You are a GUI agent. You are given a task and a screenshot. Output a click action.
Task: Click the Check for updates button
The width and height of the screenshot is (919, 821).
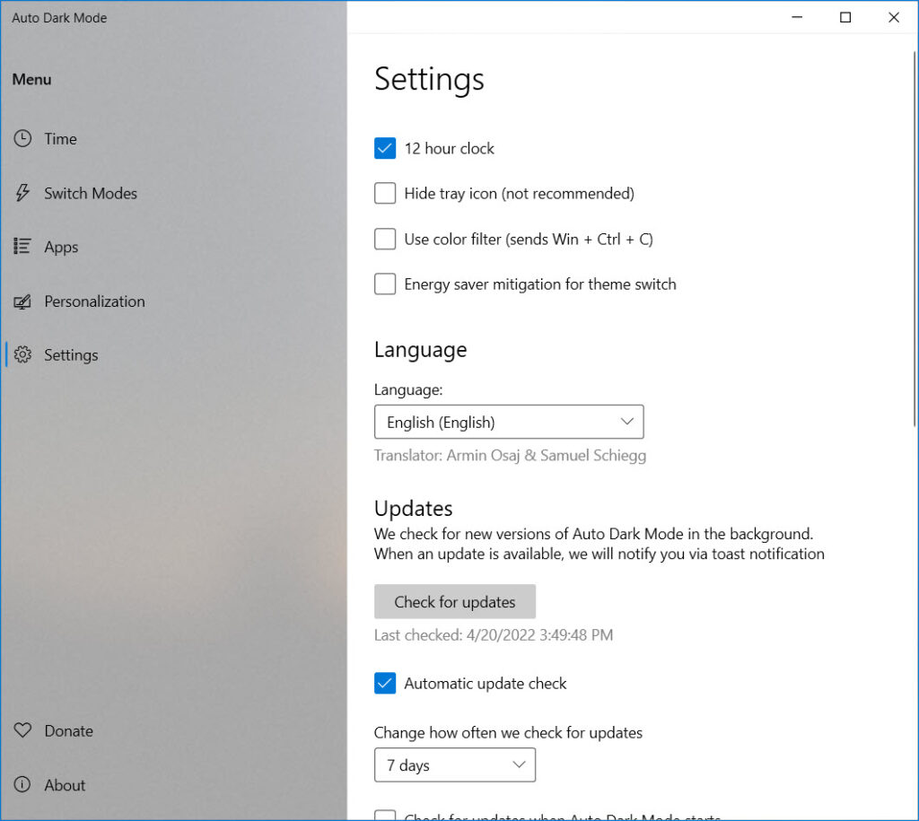(x=455, y=602)
